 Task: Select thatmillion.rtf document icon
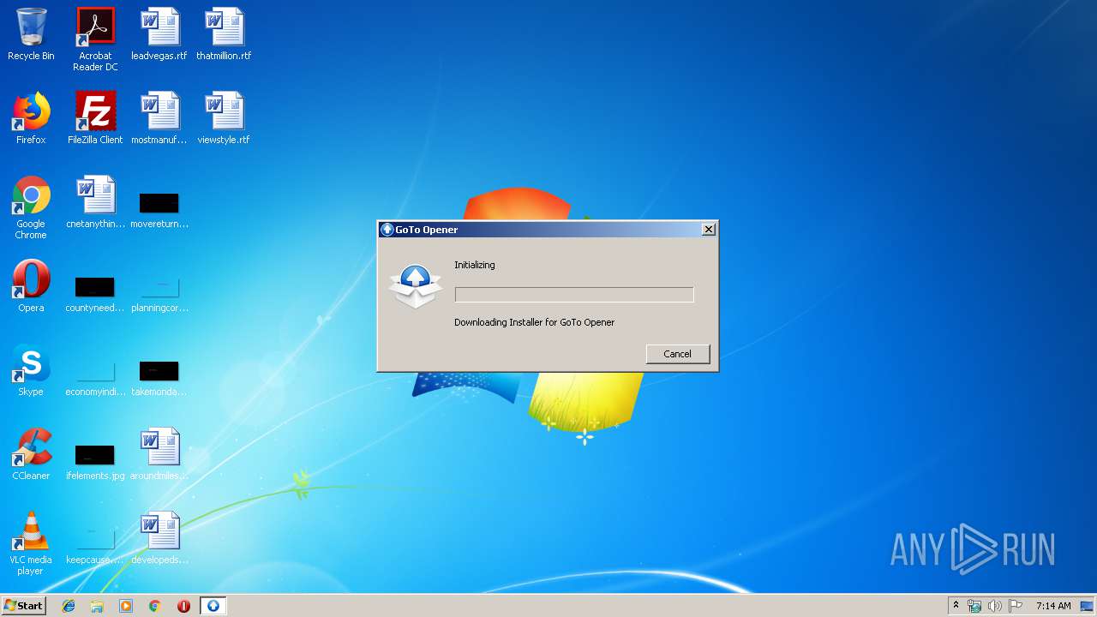point(224,34)
